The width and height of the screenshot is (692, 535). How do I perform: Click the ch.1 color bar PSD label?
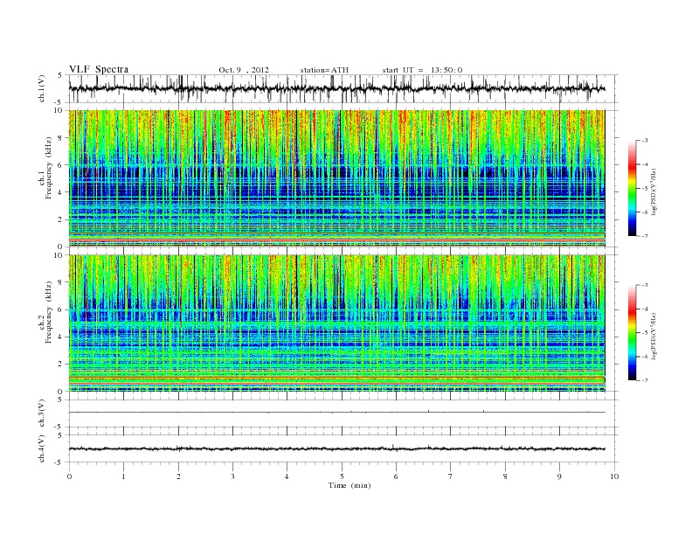654,191
